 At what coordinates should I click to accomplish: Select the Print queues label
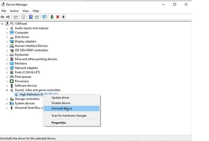pos(23,77)
